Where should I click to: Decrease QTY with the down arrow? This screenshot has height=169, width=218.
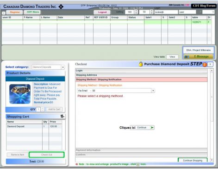tap(43, 110)
